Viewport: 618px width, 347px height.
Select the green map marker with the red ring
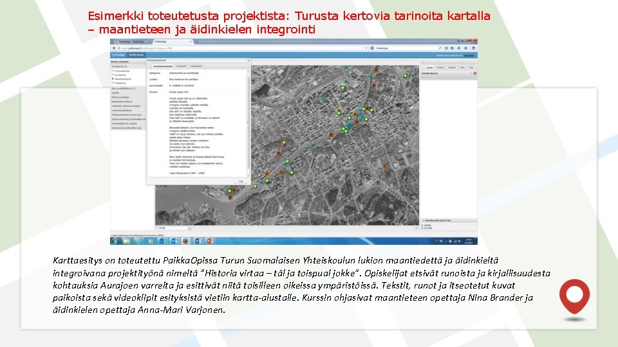[284, 142]
